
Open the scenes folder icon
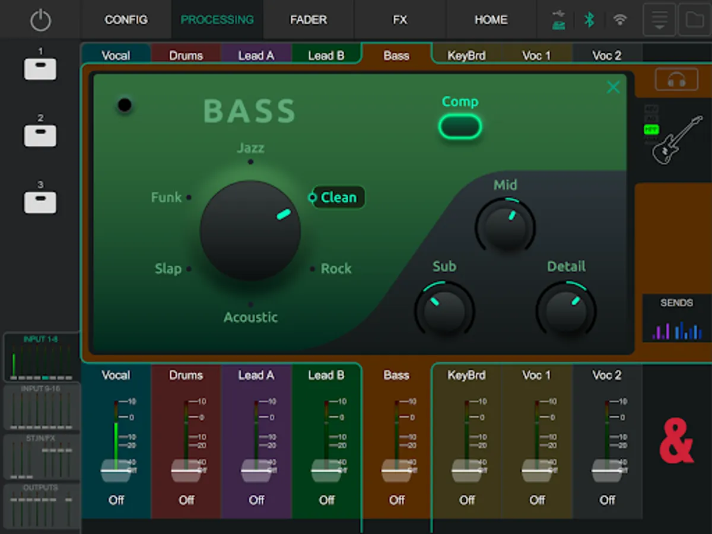point(694,20)
